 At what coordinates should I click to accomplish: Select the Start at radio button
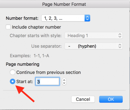coord(12,82)
